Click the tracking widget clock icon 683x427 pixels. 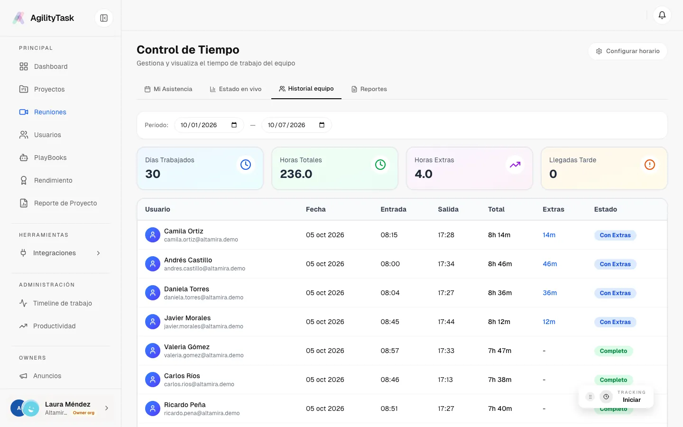tap(606, 397)
